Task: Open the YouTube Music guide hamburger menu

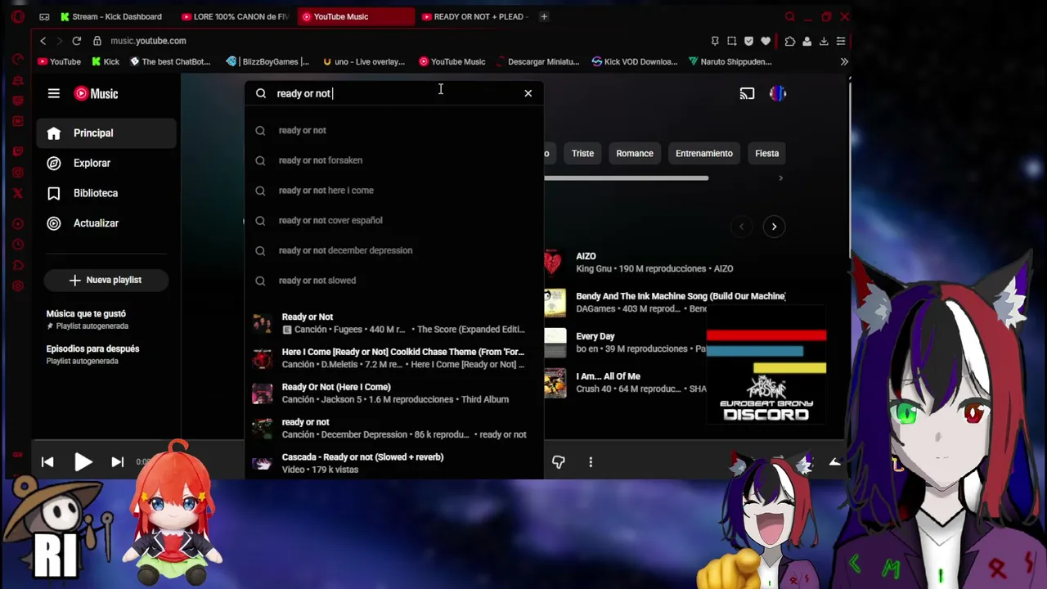Action: tap(54, 93)
